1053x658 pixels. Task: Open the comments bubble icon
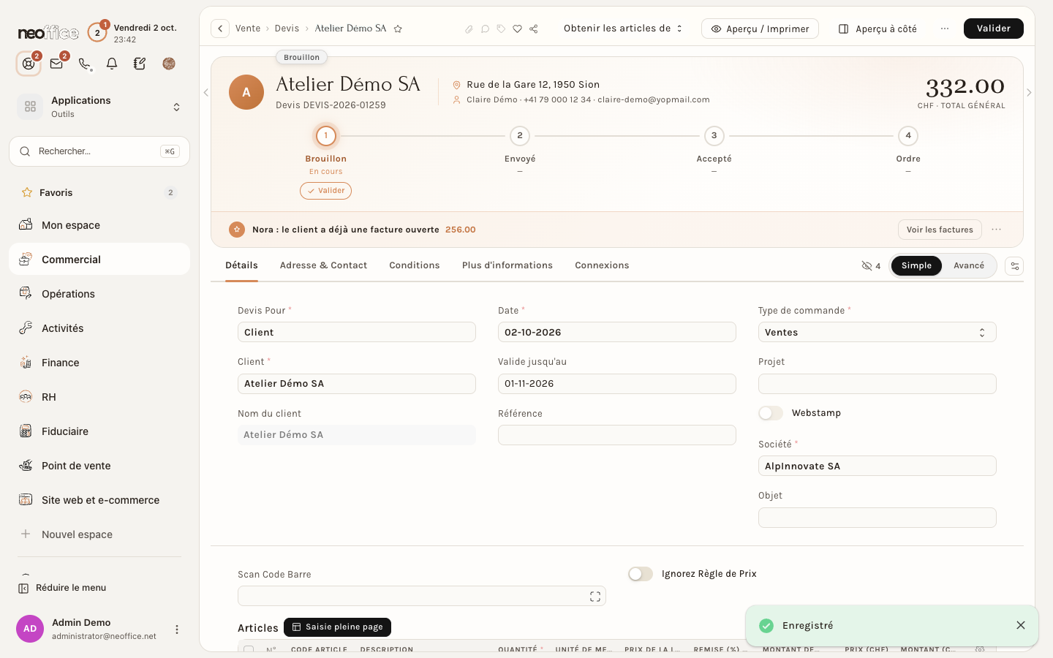(485, 29)
